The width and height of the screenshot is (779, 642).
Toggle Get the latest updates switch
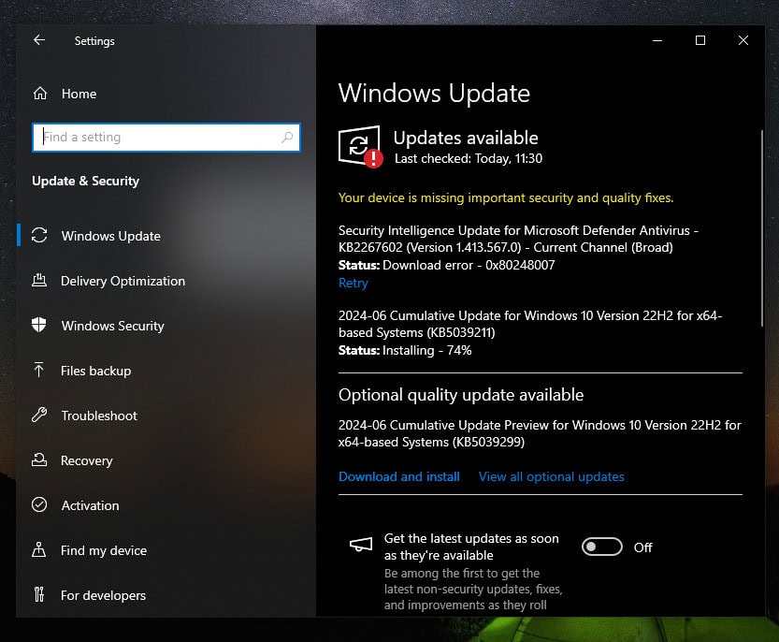(x=602, y=547)
